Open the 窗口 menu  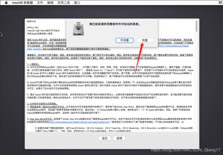(x=77, y=3)
